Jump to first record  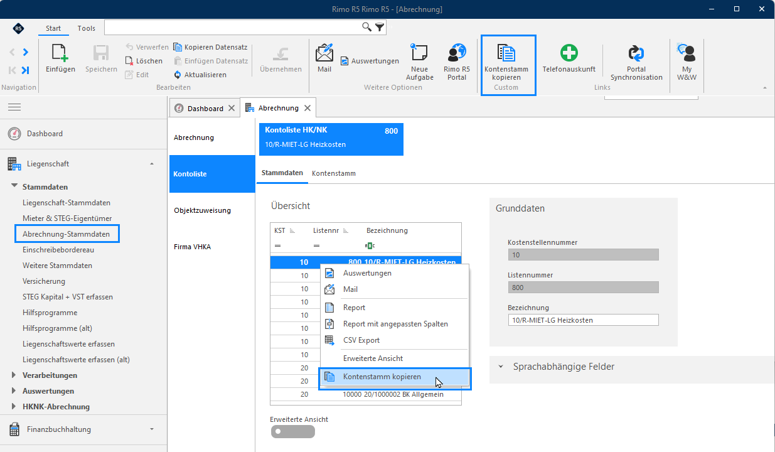[x=12, y=70]
